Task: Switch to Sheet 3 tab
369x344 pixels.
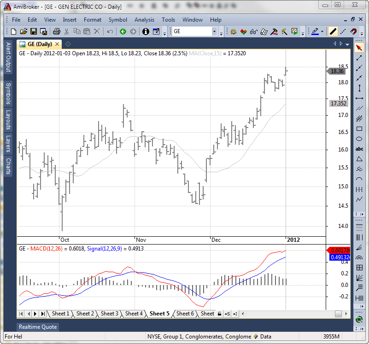Action: (x=110, y=314)
